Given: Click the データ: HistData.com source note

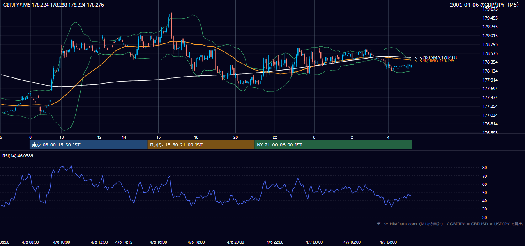Looking at the screenshot, I should 450,224.
